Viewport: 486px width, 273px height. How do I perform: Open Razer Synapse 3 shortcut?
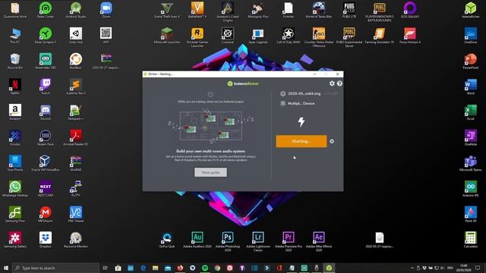46,36
